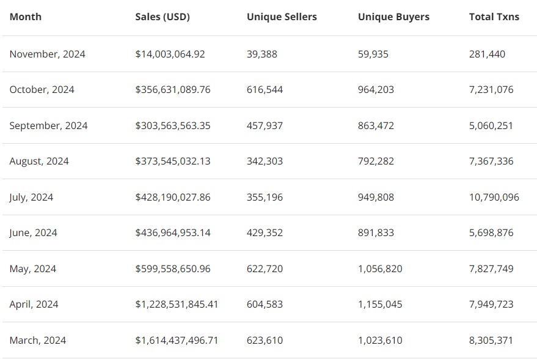Click the Unique Buyers column header
The image size is (537, 359).
click(x=393, y=17)
